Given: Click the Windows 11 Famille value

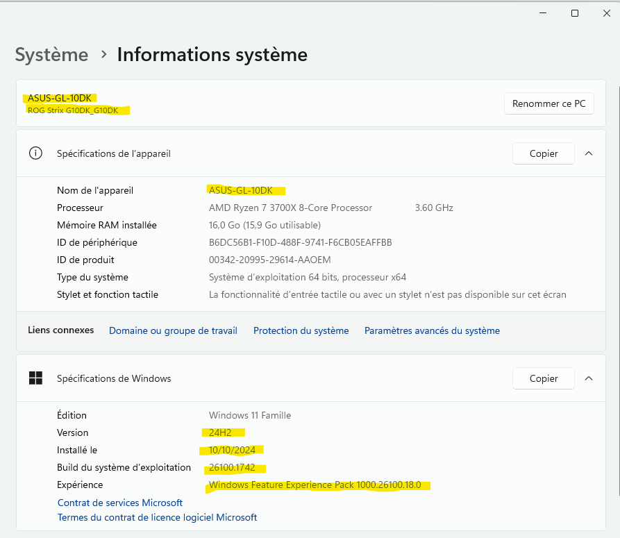Looking at the screenshot, I should click(250, 415).
